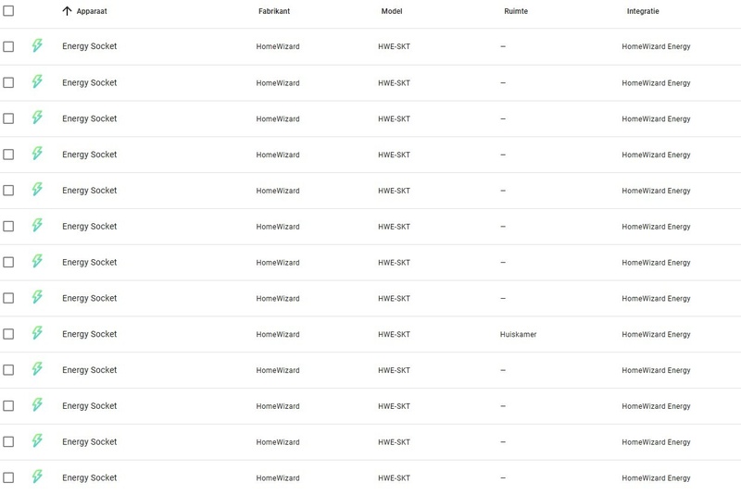Enable the checkbox on the last row

pos(8,478)
